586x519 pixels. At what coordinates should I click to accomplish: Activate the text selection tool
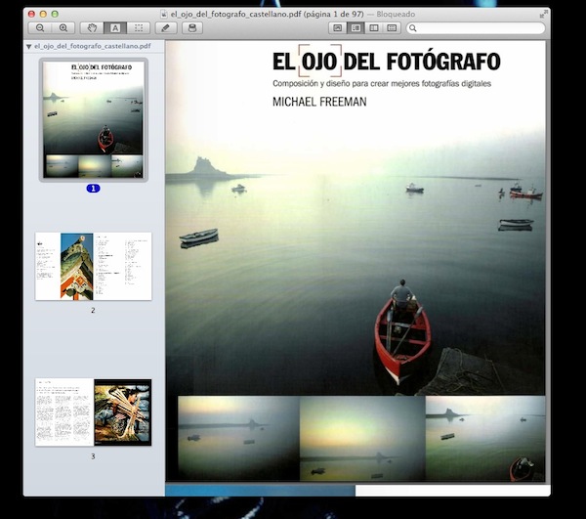115,28
